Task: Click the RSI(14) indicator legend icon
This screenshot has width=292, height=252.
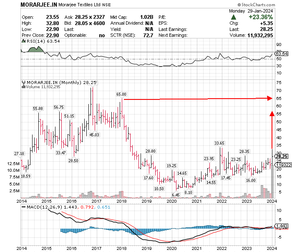Action: tap(23, 41)
